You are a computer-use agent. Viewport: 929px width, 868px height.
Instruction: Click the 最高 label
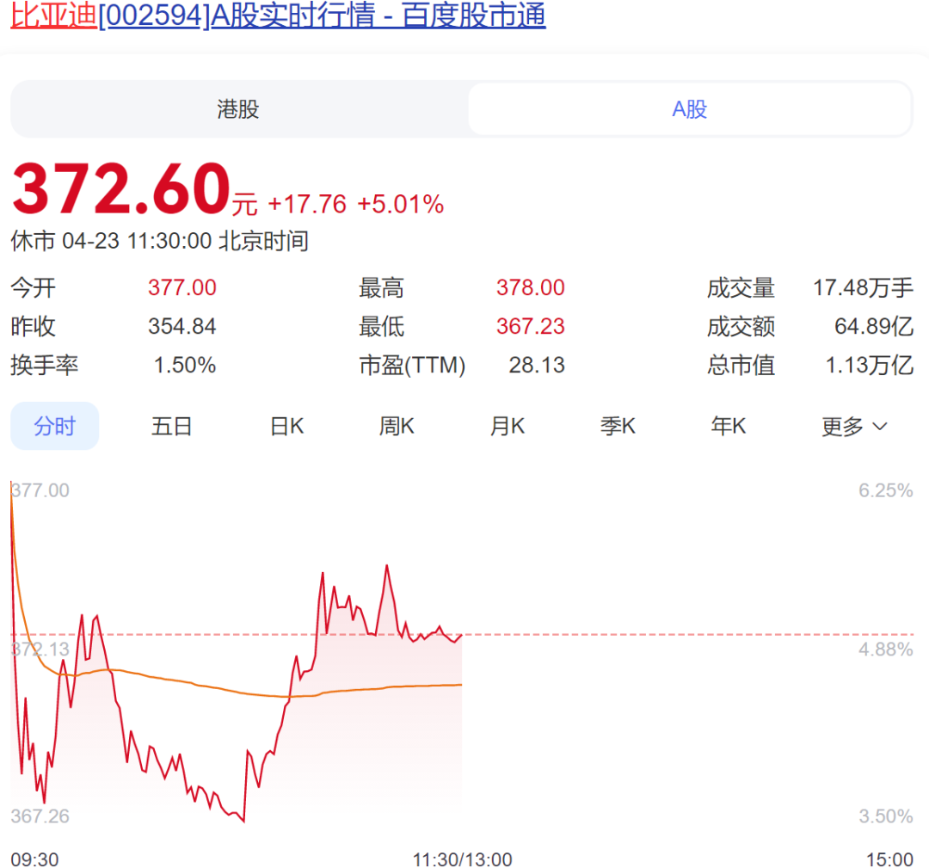pos(382,288)
